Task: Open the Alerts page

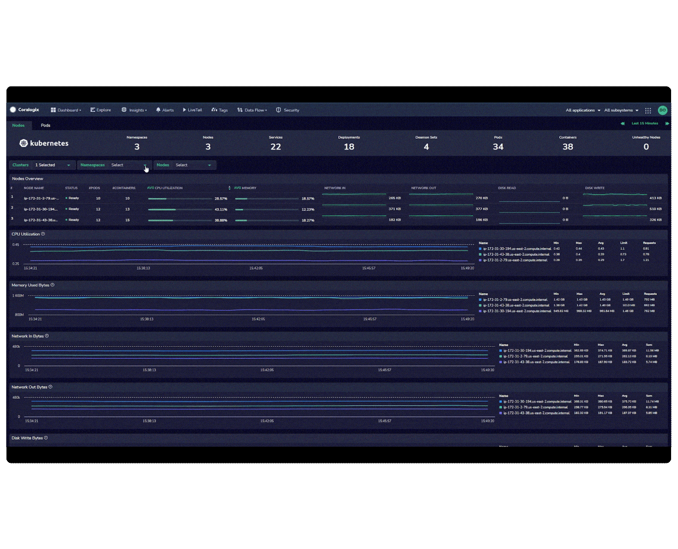Action: point(165,110)
